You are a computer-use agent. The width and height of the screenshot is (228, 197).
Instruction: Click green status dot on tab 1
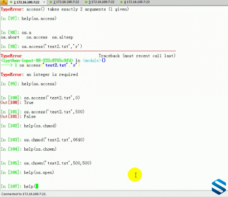point(11,2)
